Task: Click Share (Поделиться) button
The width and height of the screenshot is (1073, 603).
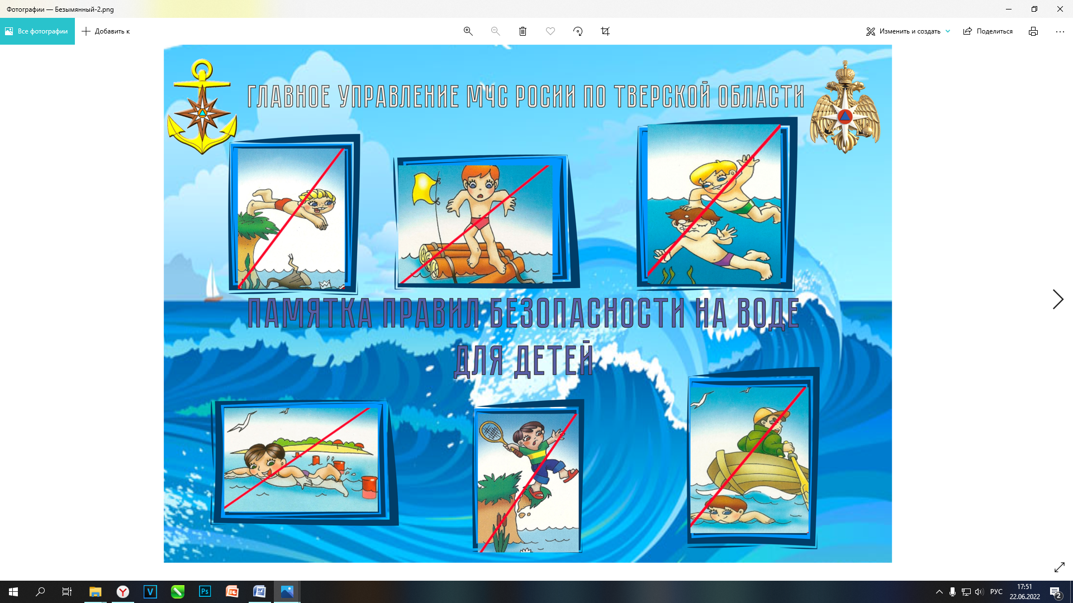Action: tap(988, 31)
